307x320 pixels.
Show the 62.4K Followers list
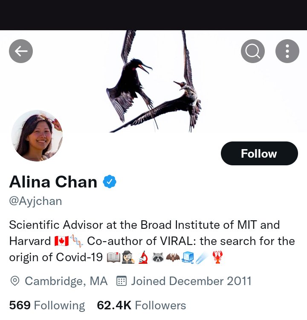point(142,305)
